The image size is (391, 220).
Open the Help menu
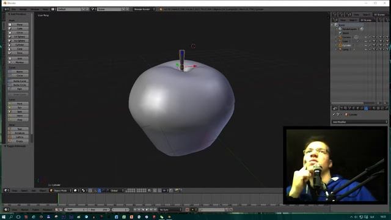point(45,9)
